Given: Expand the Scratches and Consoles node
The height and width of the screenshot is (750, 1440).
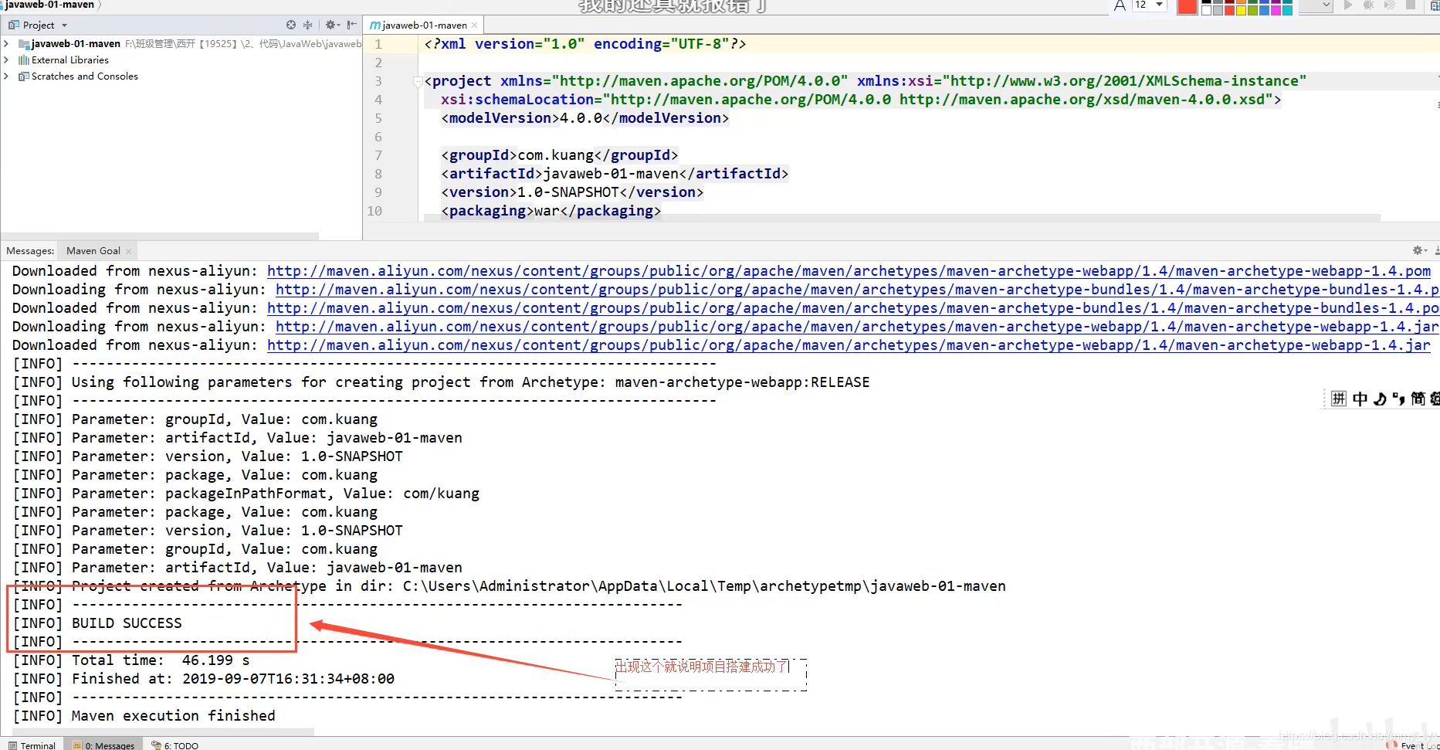Looking at the screenshot, I should (7, 76).
